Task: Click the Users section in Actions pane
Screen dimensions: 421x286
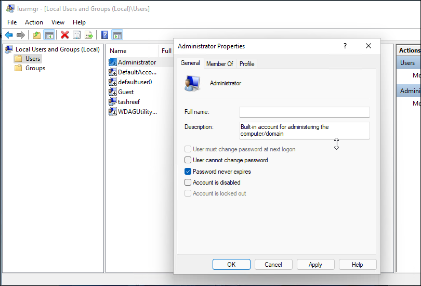Action: (x=409, y=63)
